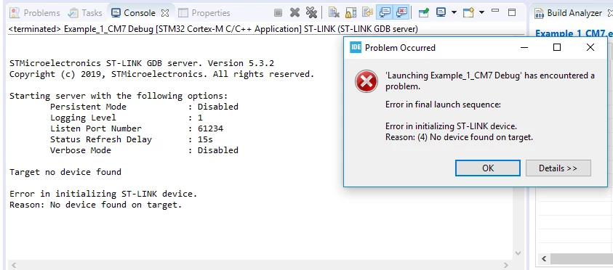Toggle show console on standard output change

click(385, 13)
